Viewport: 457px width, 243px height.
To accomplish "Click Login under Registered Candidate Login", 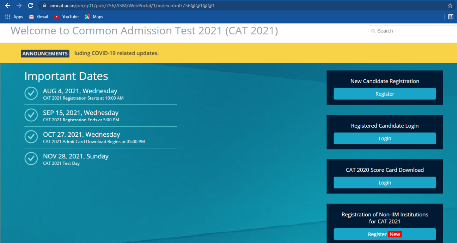I will pyautogui.click(x=385, y=138).
